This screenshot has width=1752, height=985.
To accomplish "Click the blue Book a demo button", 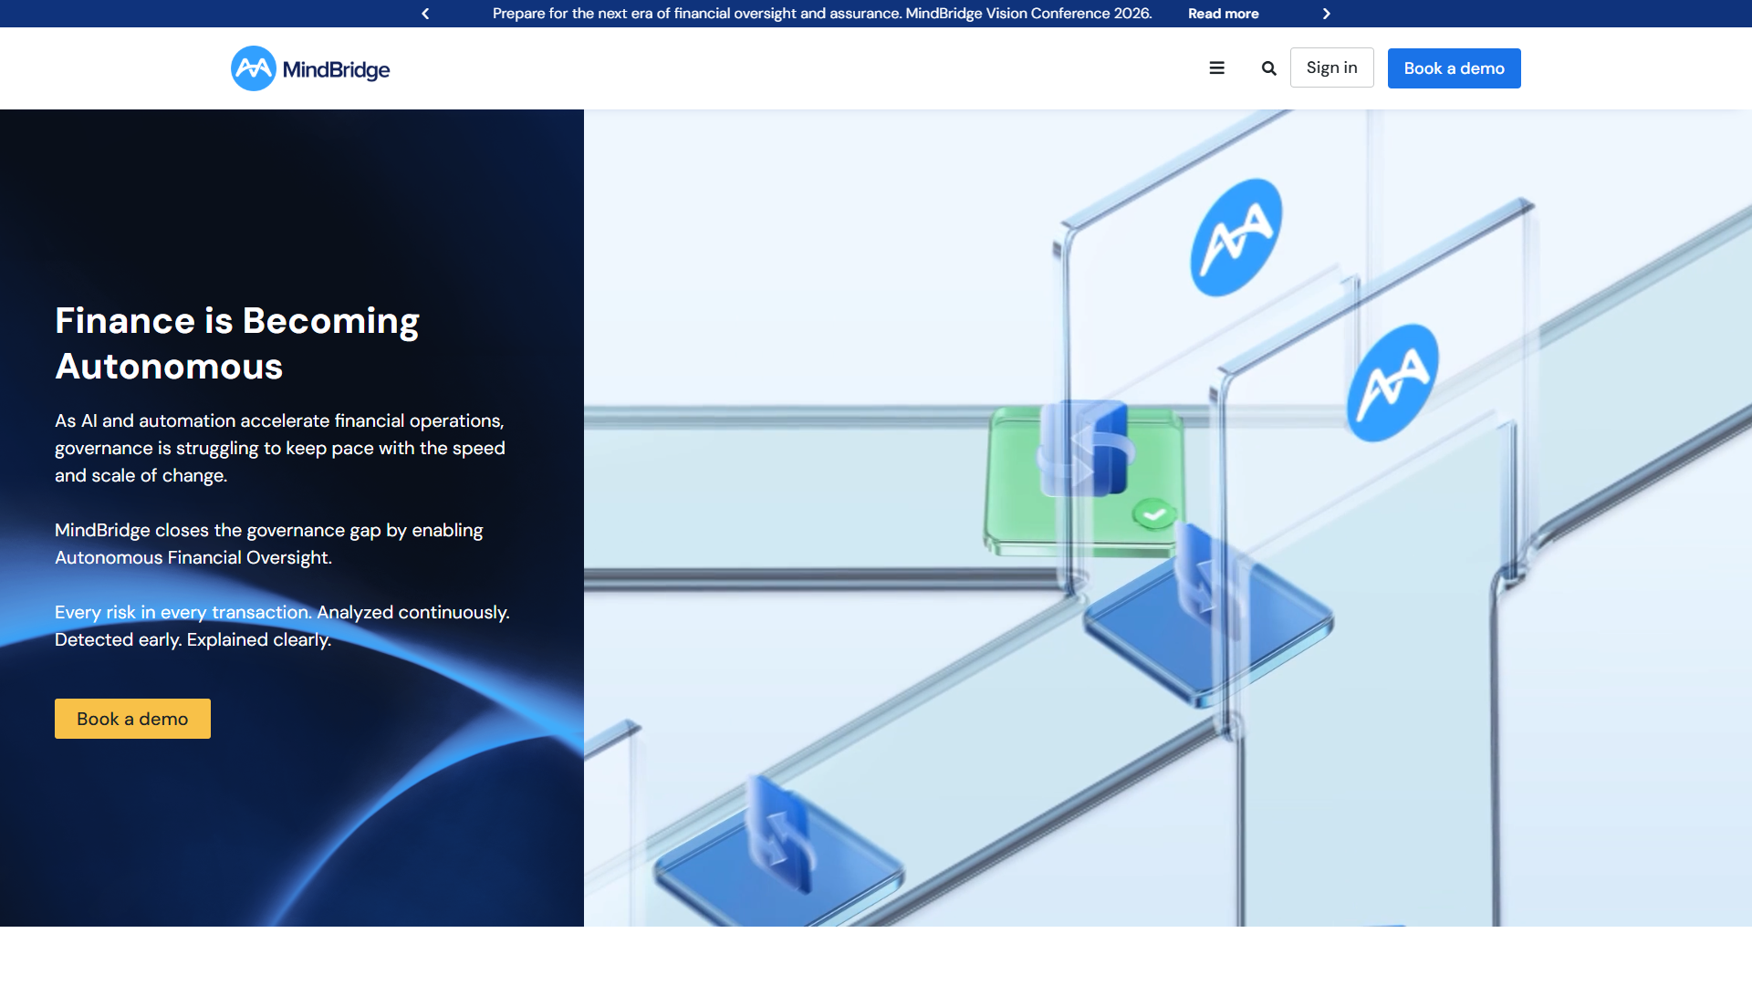I will (x=1454, y=68).
